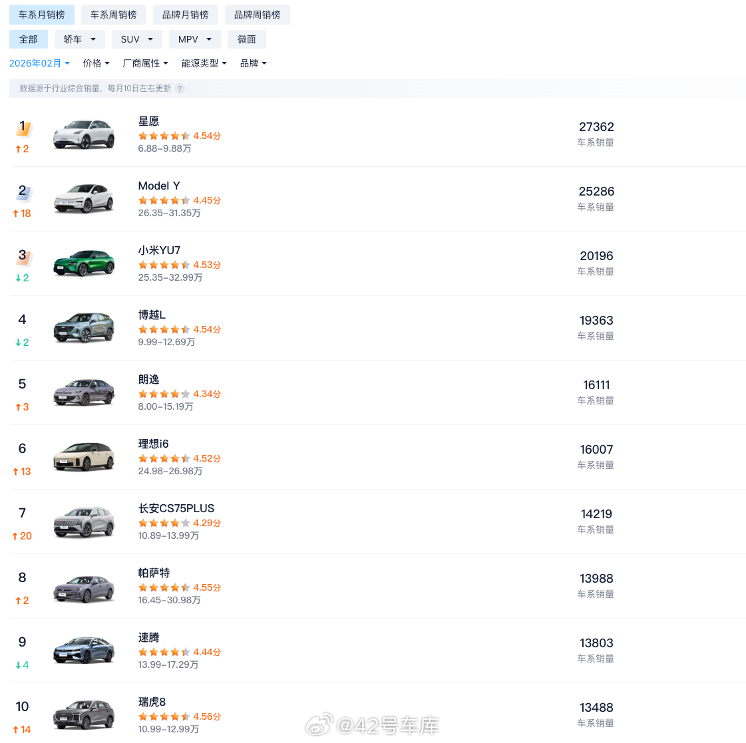Click sales figure 13488
Screen dimensions: 746x743
pos(596,707)
